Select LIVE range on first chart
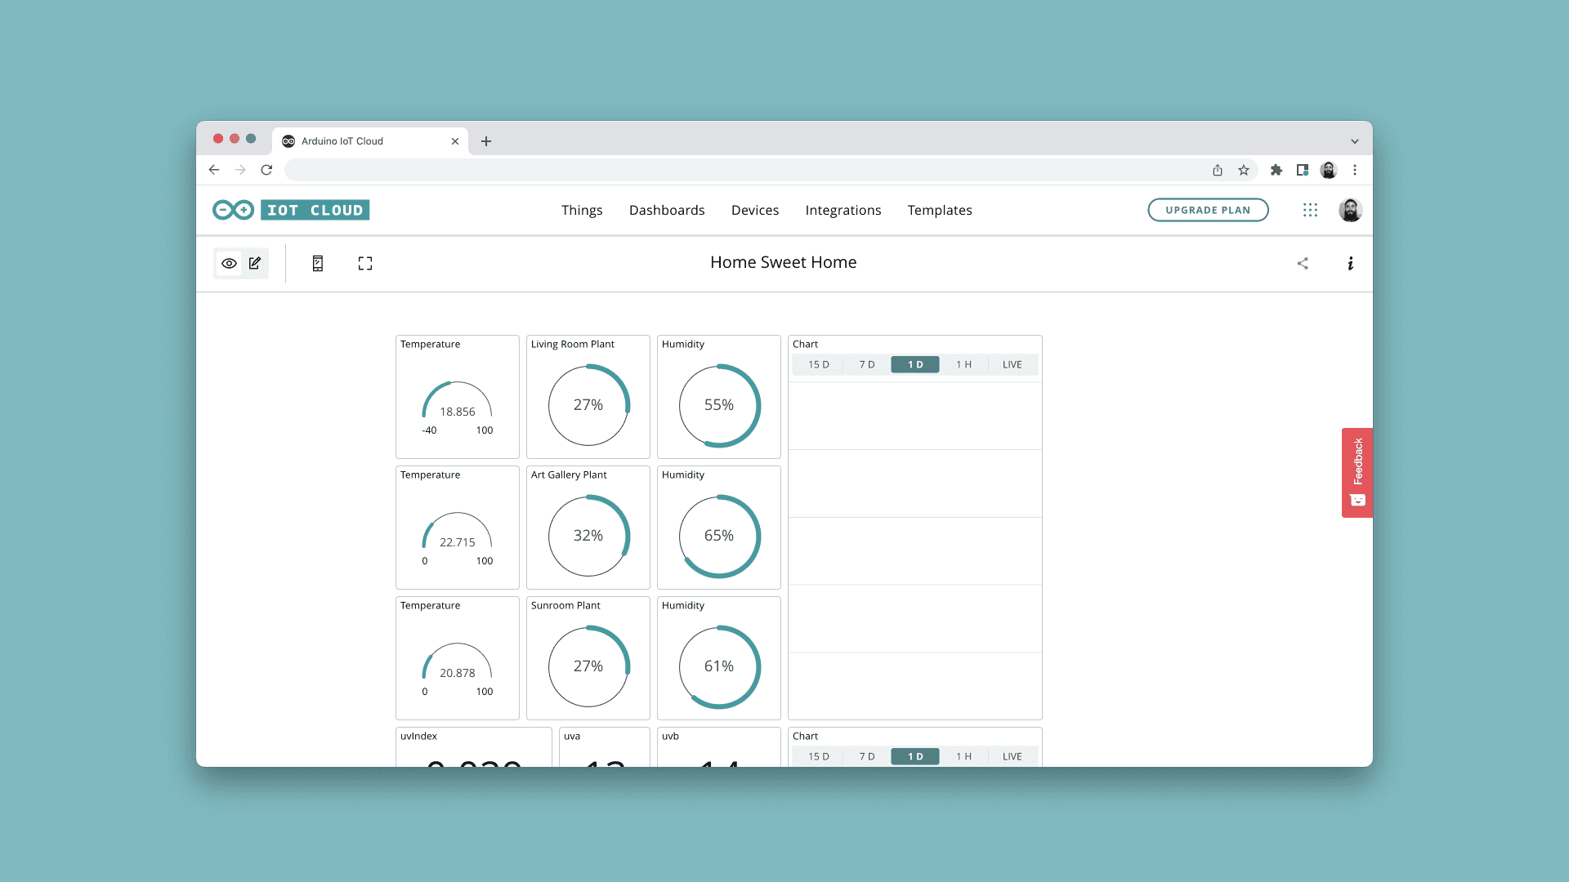This screenshot has width=1569, height=882. click(1012, 364)
